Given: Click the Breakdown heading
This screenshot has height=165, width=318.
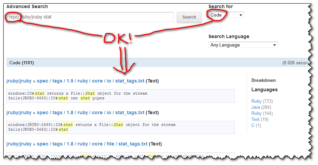Looking at the screenshot, I should coord(264,80).
